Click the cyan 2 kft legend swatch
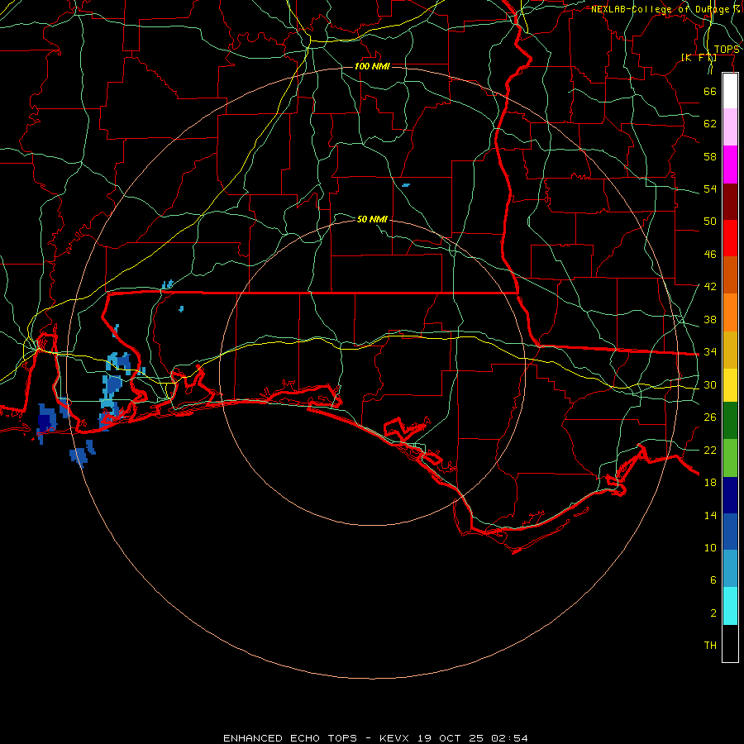744x744 pixels. tap(730, 606)
